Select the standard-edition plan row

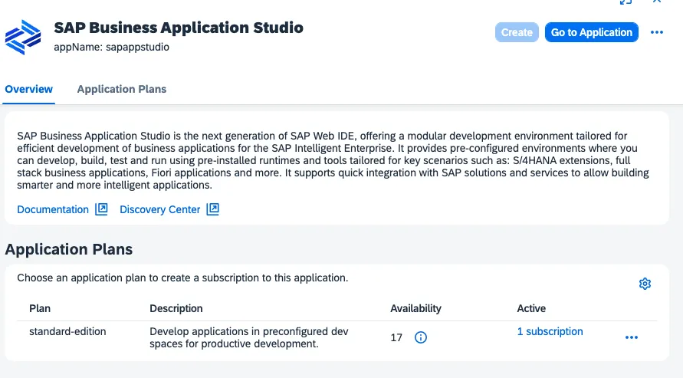point(67,331)
